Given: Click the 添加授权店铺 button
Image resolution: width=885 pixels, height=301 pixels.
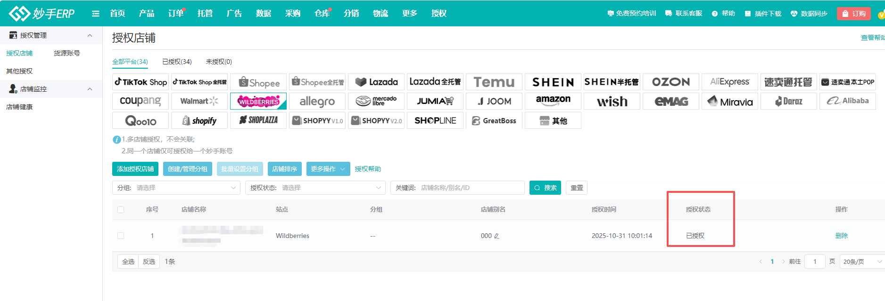Looking at the screenshot, I should pos(135,169).
